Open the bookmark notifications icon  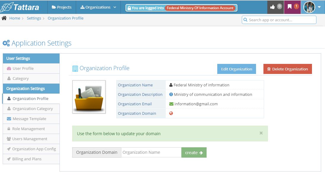tap(289, 7)
